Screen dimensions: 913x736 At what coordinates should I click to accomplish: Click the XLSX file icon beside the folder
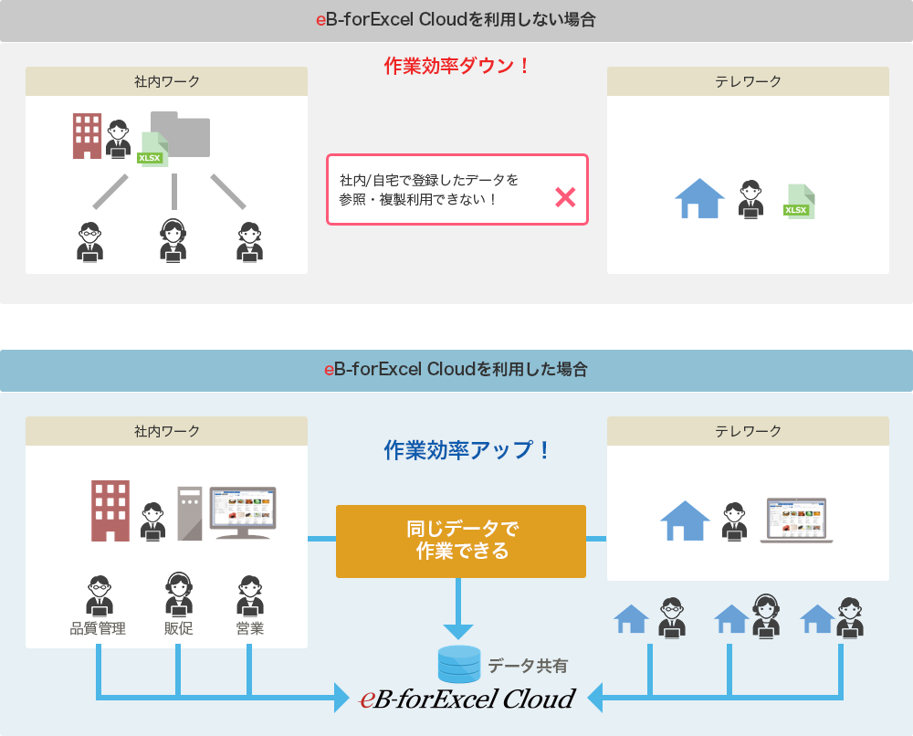(x=152, y=150)
